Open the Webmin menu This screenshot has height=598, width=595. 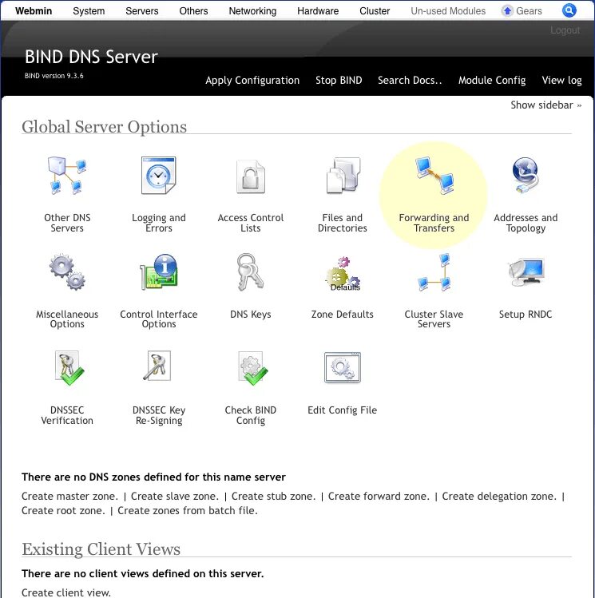pyautogui.click(x=34, y=10)
